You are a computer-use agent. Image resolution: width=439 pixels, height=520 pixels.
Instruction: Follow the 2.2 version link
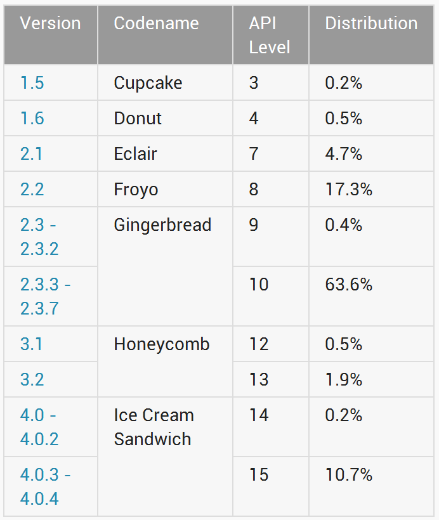click(x=32, y=190)
